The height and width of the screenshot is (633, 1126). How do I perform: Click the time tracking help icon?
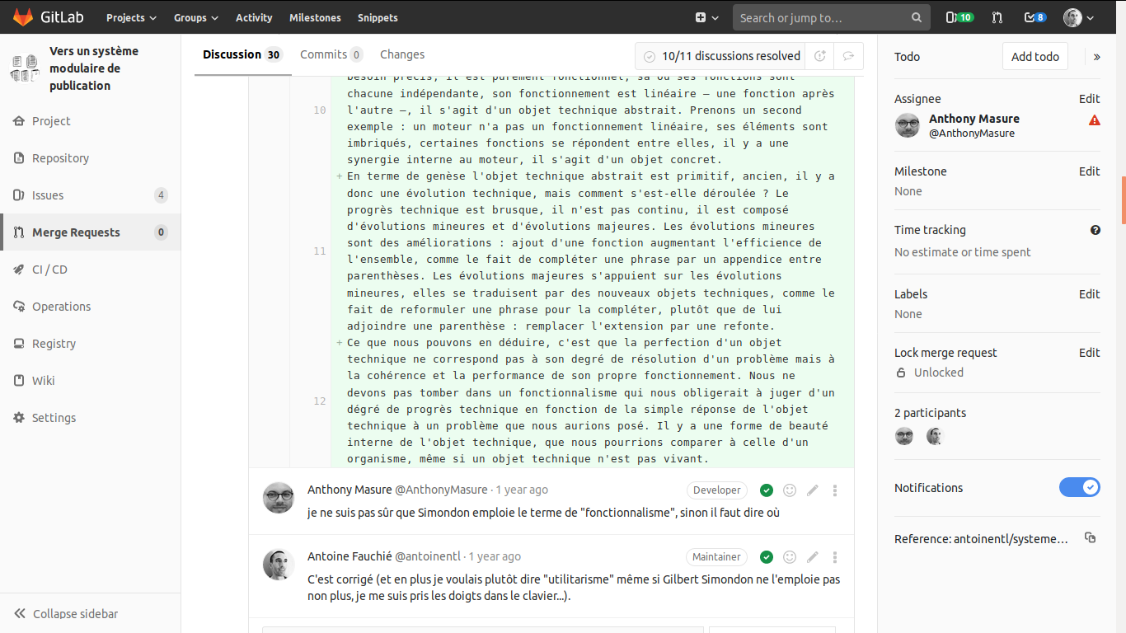pyautogui.click(x=1095, y=230)
